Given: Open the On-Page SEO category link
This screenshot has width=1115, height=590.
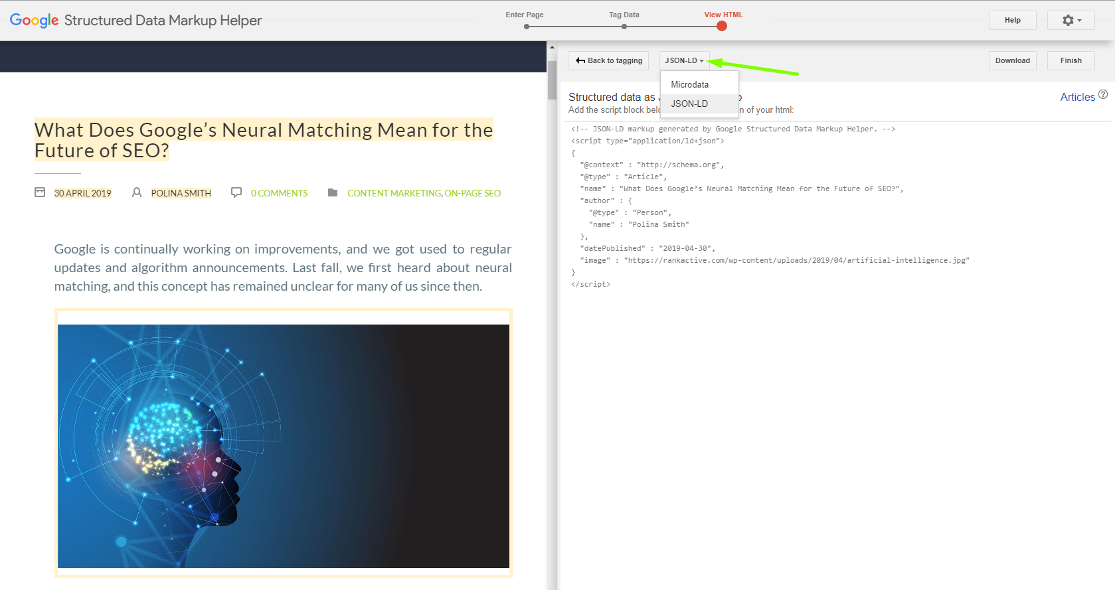Looking at the screenshot, I should pyautogui.click(x=473, y=193).
